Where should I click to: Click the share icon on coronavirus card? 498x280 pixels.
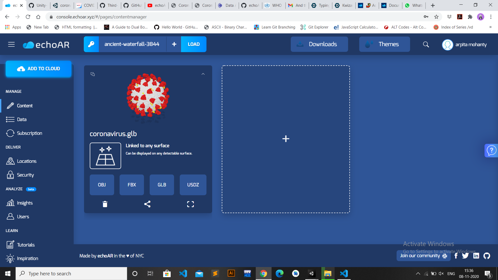[147, 204]
